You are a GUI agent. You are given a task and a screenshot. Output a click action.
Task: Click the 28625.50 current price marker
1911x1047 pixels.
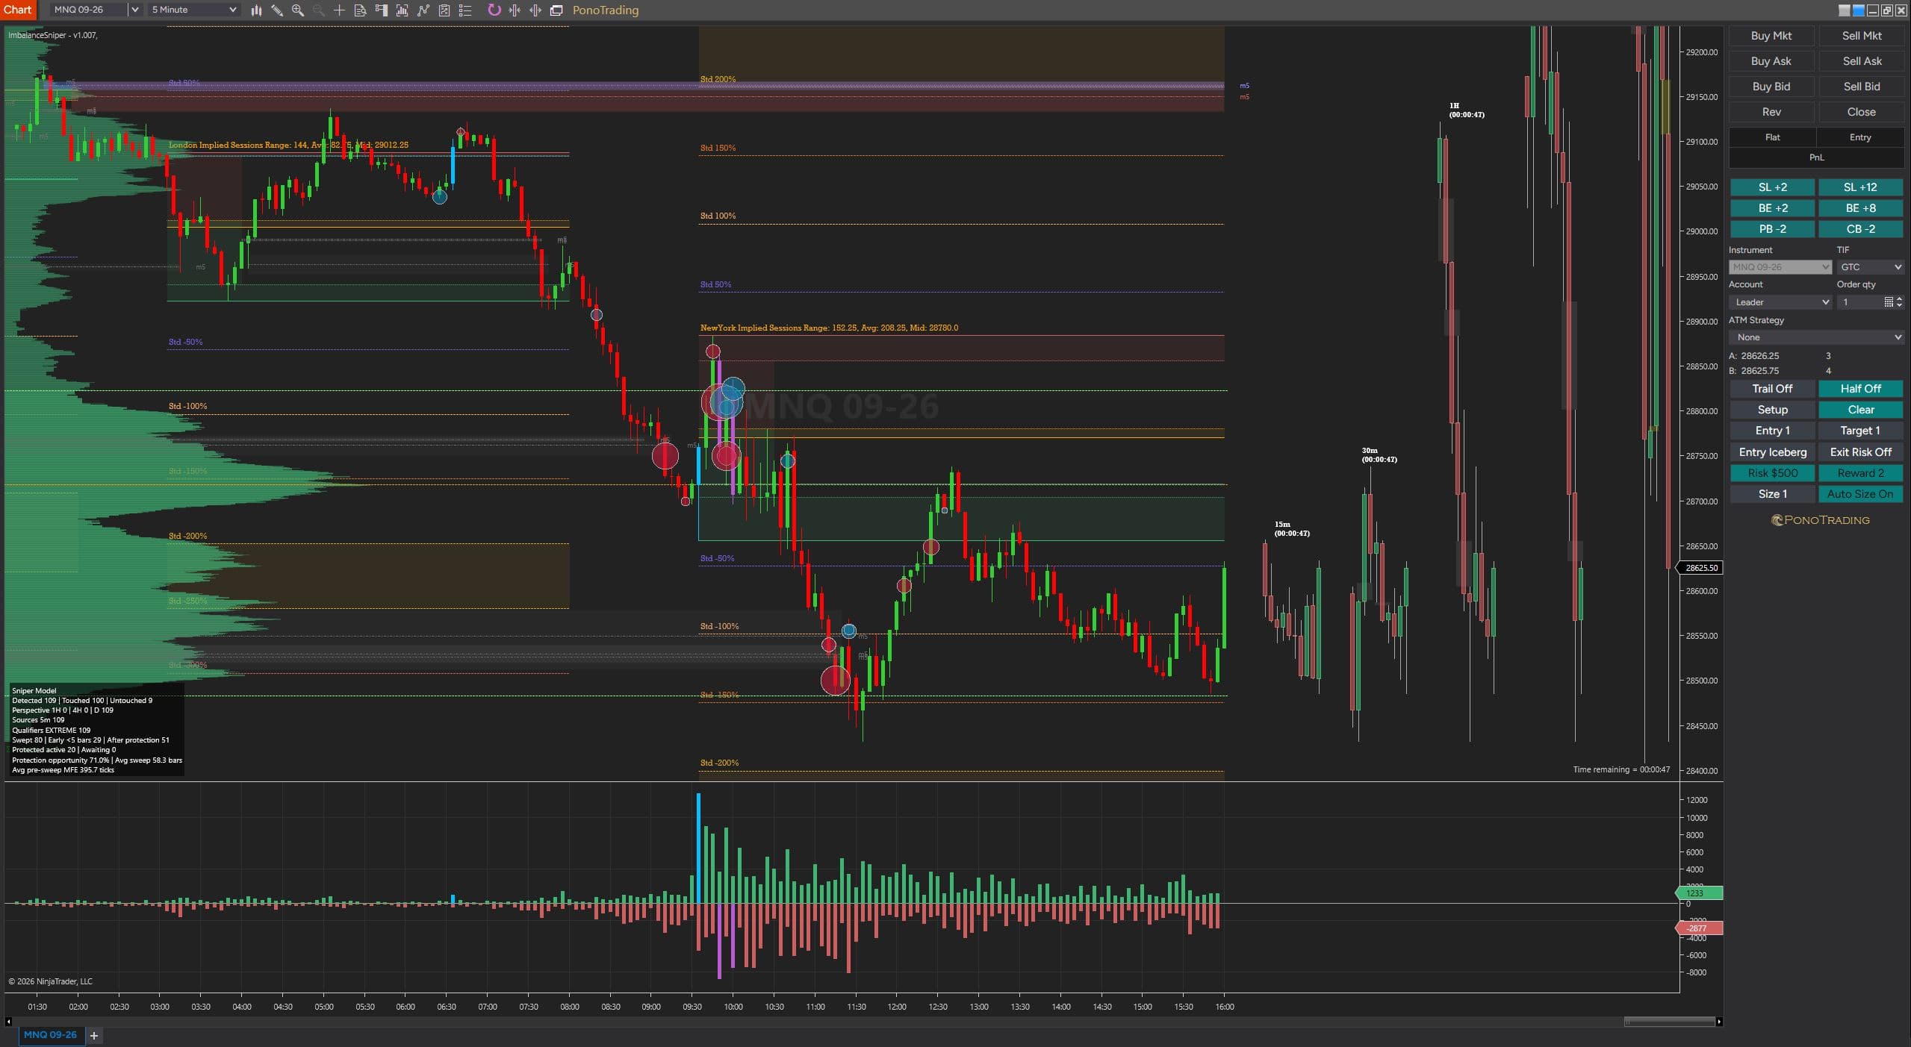pos(1700,568)
